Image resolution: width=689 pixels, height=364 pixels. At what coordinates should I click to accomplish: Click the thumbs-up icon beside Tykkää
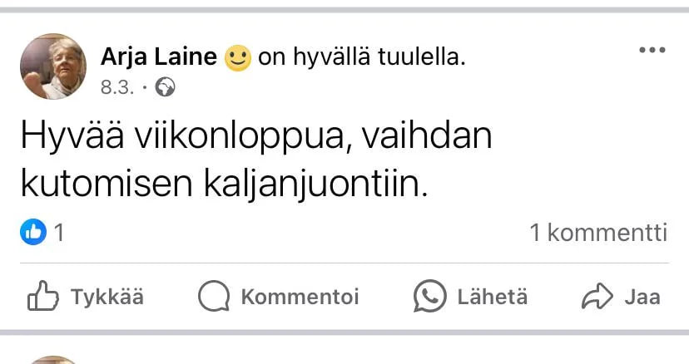click(x=43, y=297)
